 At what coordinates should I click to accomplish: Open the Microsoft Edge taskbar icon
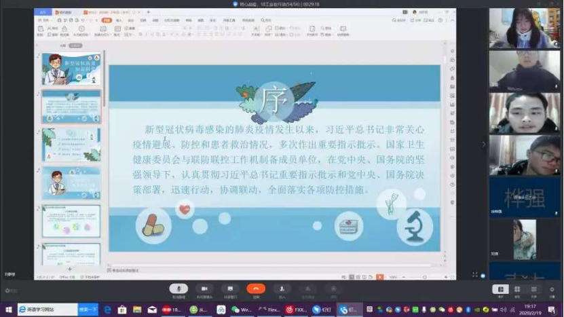coord(107,310)
